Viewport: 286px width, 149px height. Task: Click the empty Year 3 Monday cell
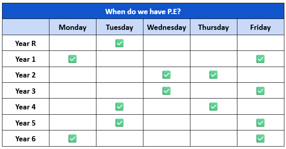(73, 91)
